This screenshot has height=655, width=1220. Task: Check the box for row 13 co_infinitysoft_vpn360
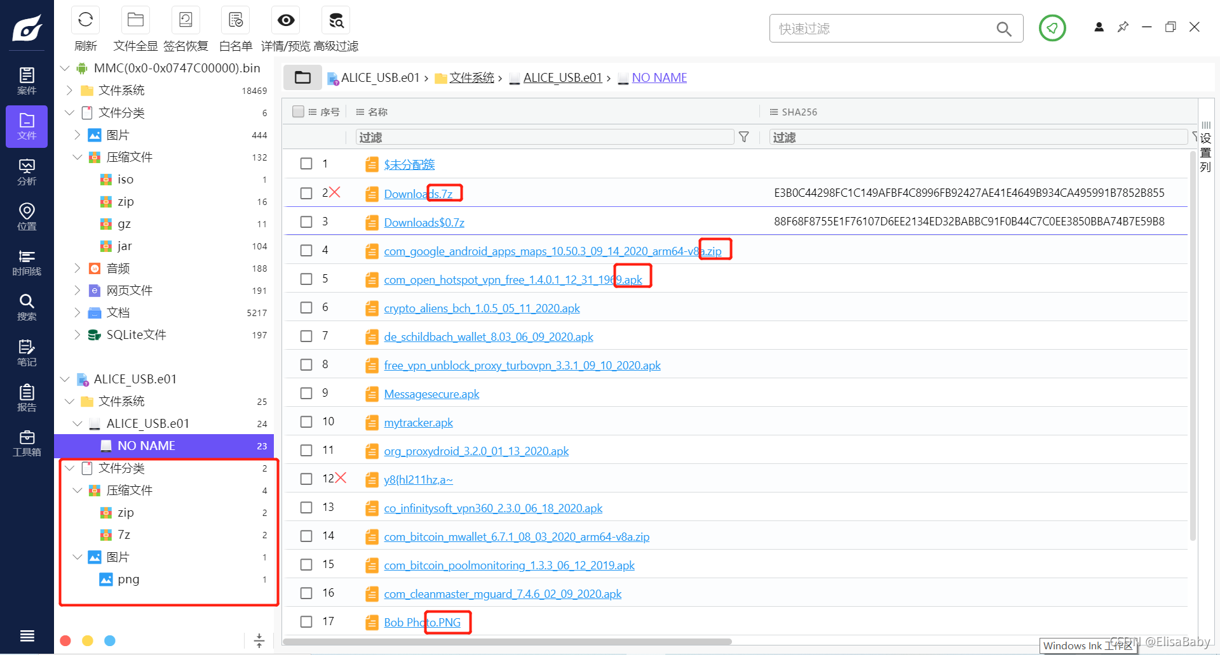[x=306, y=507]
